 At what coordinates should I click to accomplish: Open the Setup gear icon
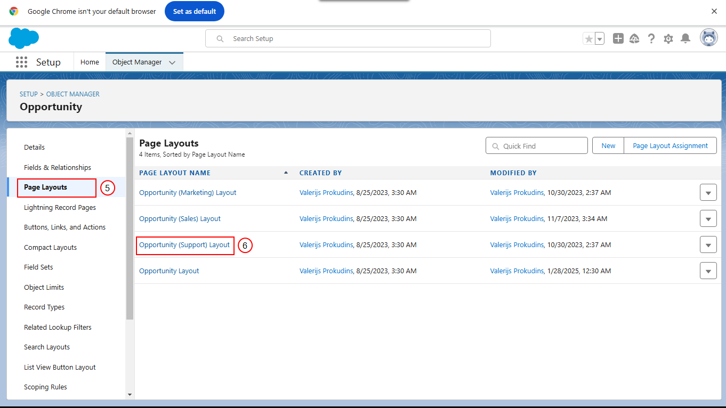tap(668, 38)
